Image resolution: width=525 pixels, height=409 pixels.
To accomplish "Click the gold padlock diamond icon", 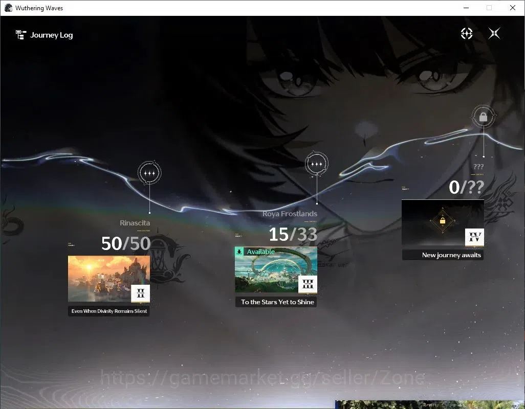I will tap(443, 221).
